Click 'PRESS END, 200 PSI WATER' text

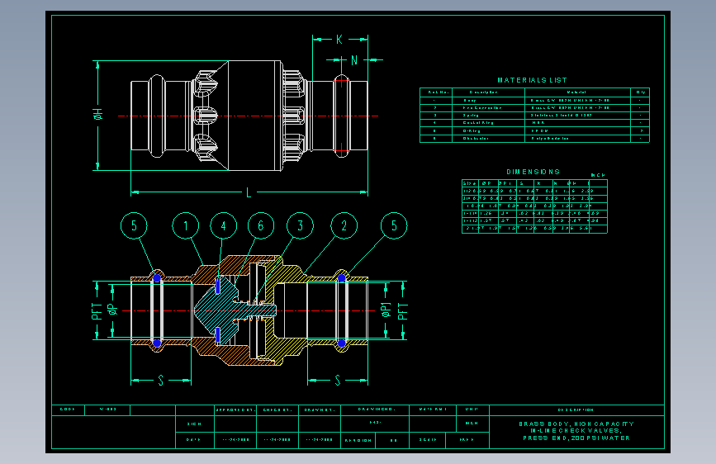click(576, 438)
